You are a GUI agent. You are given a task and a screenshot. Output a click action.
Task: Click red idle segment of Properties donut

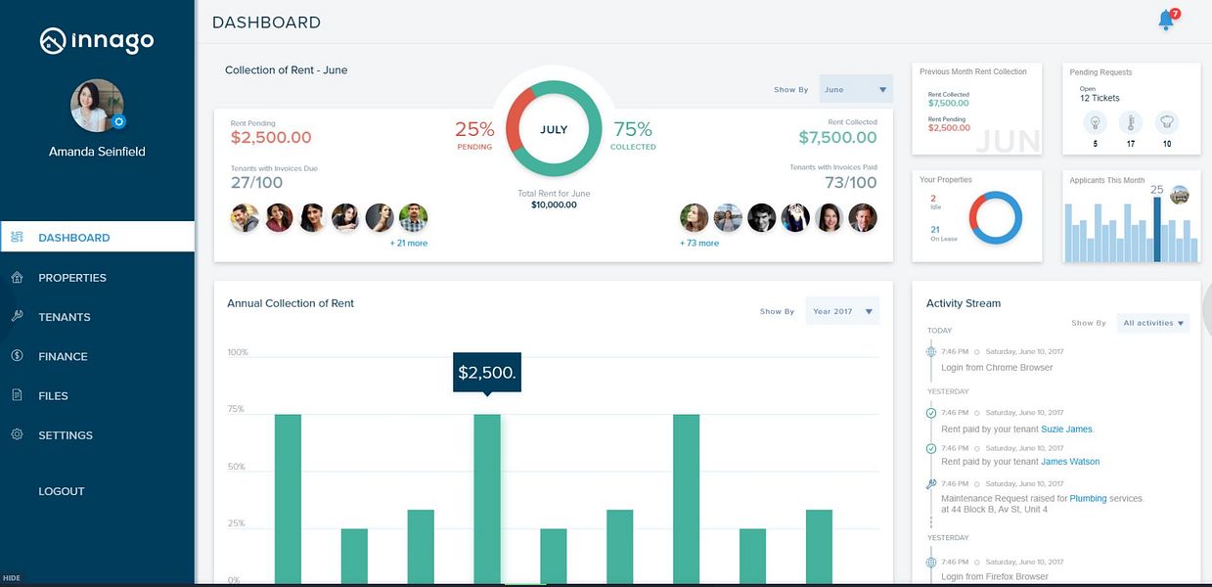click(x=976, y=210)
